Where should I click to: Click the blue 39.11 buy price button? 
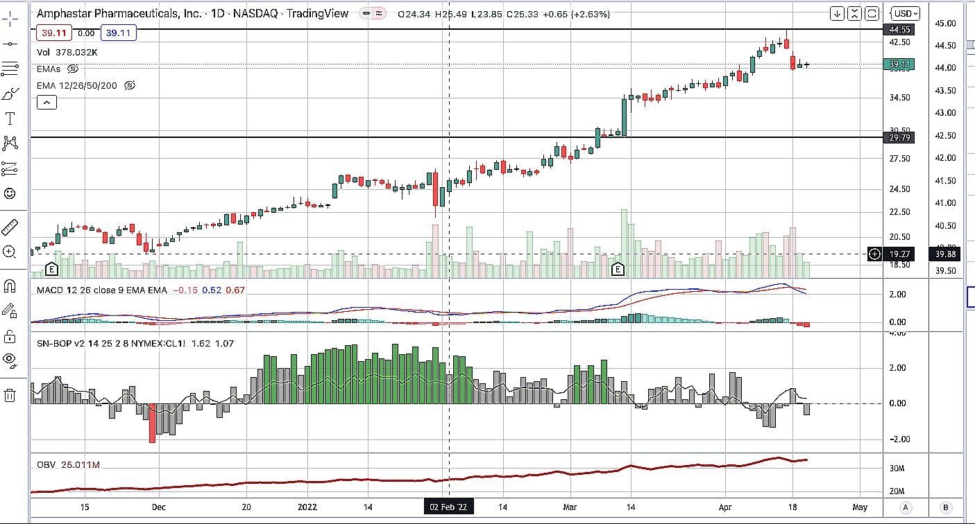(119, 33)
